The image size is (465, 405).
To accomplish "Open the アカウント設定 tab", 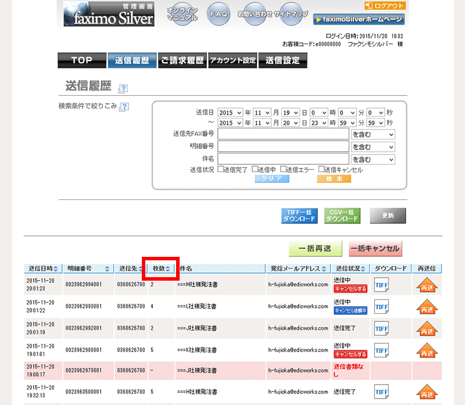I will [x=233, y=61].
